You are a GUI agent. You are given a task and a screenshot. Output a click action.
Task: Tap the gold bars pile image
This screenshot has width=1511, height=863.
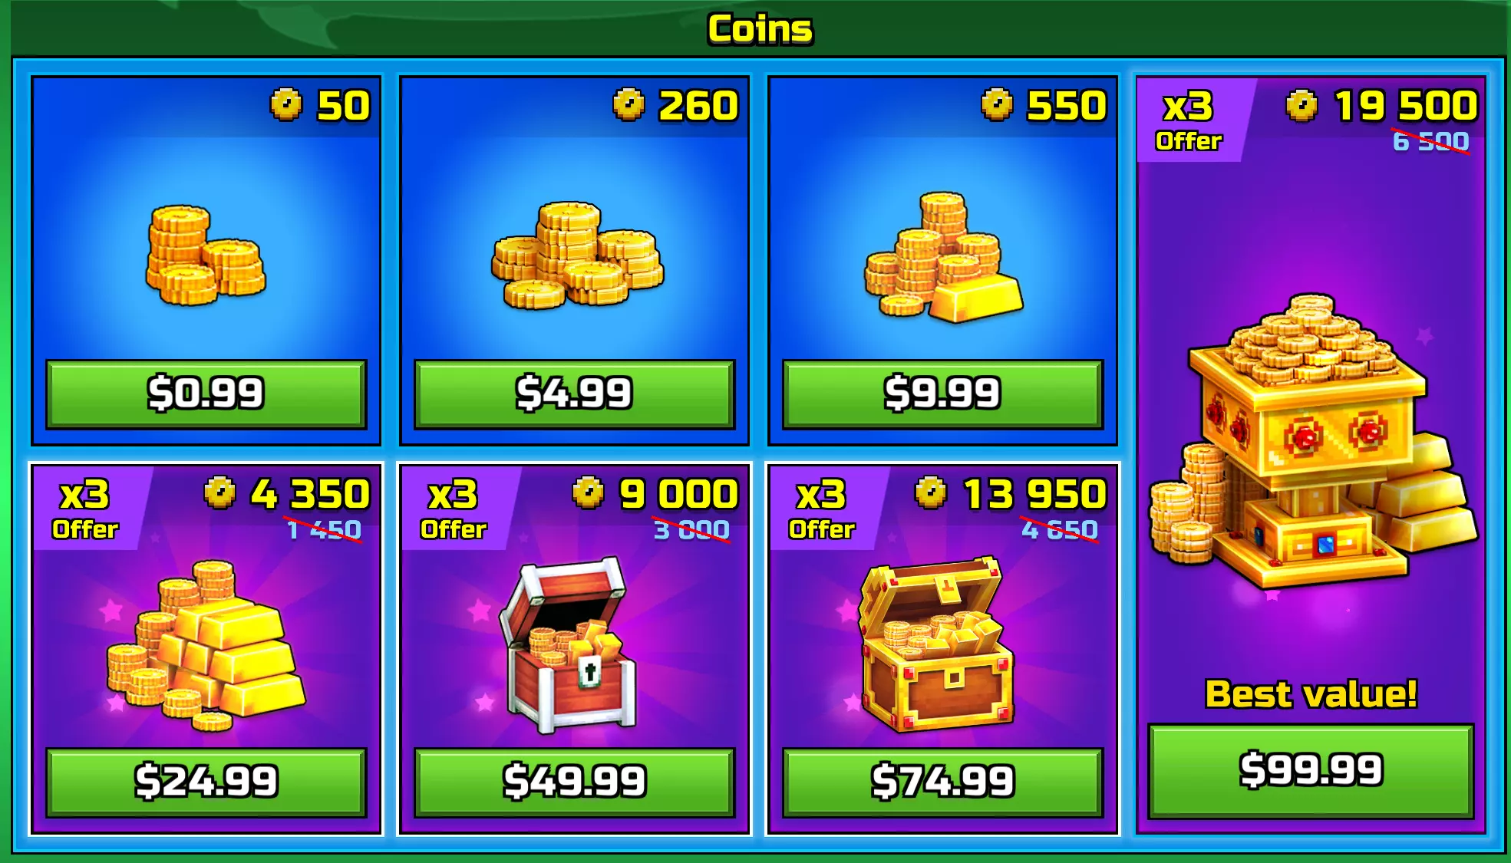click(x=206, y=646)
